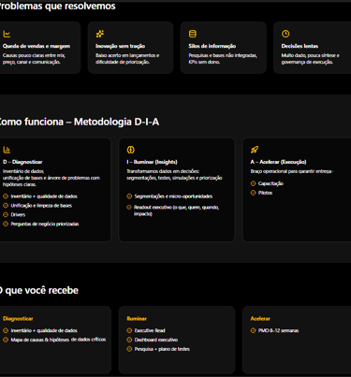Click bullet icon beside Unificação e limpeza de bases
Image resolution: width=351 pixels, height=377 pixels.
pyautogui.click(x=6, y=206)
